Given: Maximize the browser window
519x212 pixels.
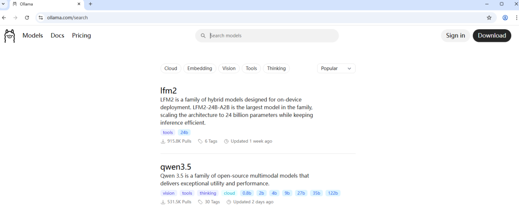Looking at the screenshot, I should pyautogui.click(x=501, y=4).
